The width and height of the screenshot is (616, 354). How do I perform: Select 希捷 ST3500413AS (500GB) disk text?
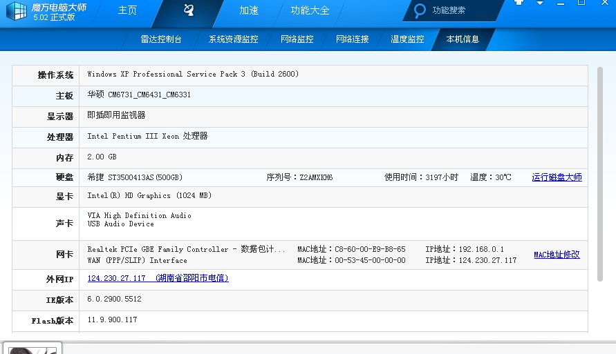pos(135,177)
